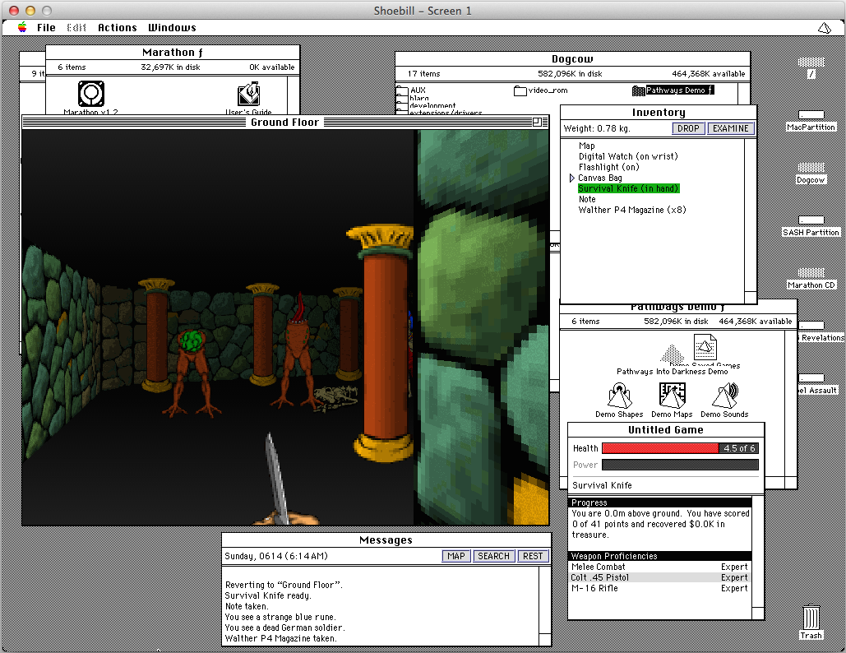This screenshot has height=653, width=846.
Task: Select Walther P4 Magazine (x8) item
Action: pyautogui.click(x=631, y=210)
